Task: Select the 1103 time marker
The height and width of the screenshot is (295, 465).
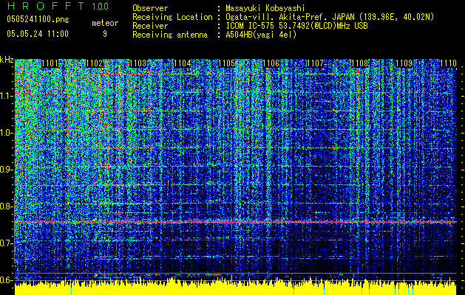Action: click(x=137, y=64)
